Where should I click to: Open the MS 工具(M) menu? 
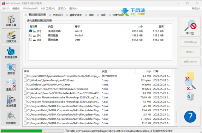click(x=48, y=8)
